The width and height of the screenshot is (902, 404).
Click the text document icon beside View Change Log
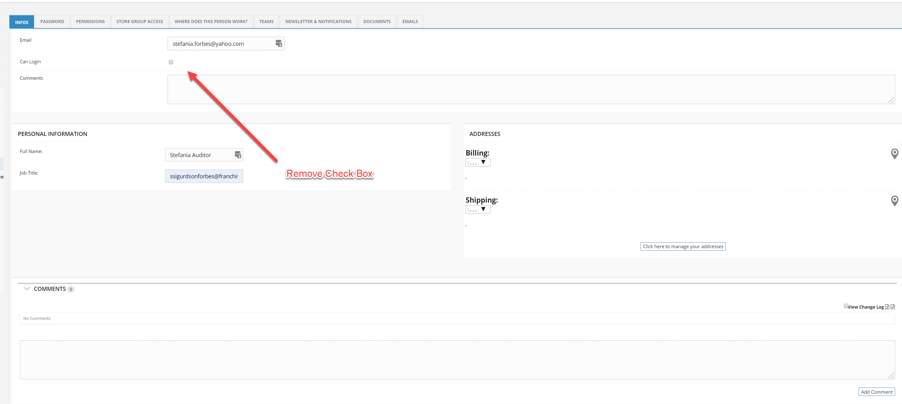click(893, 307)
